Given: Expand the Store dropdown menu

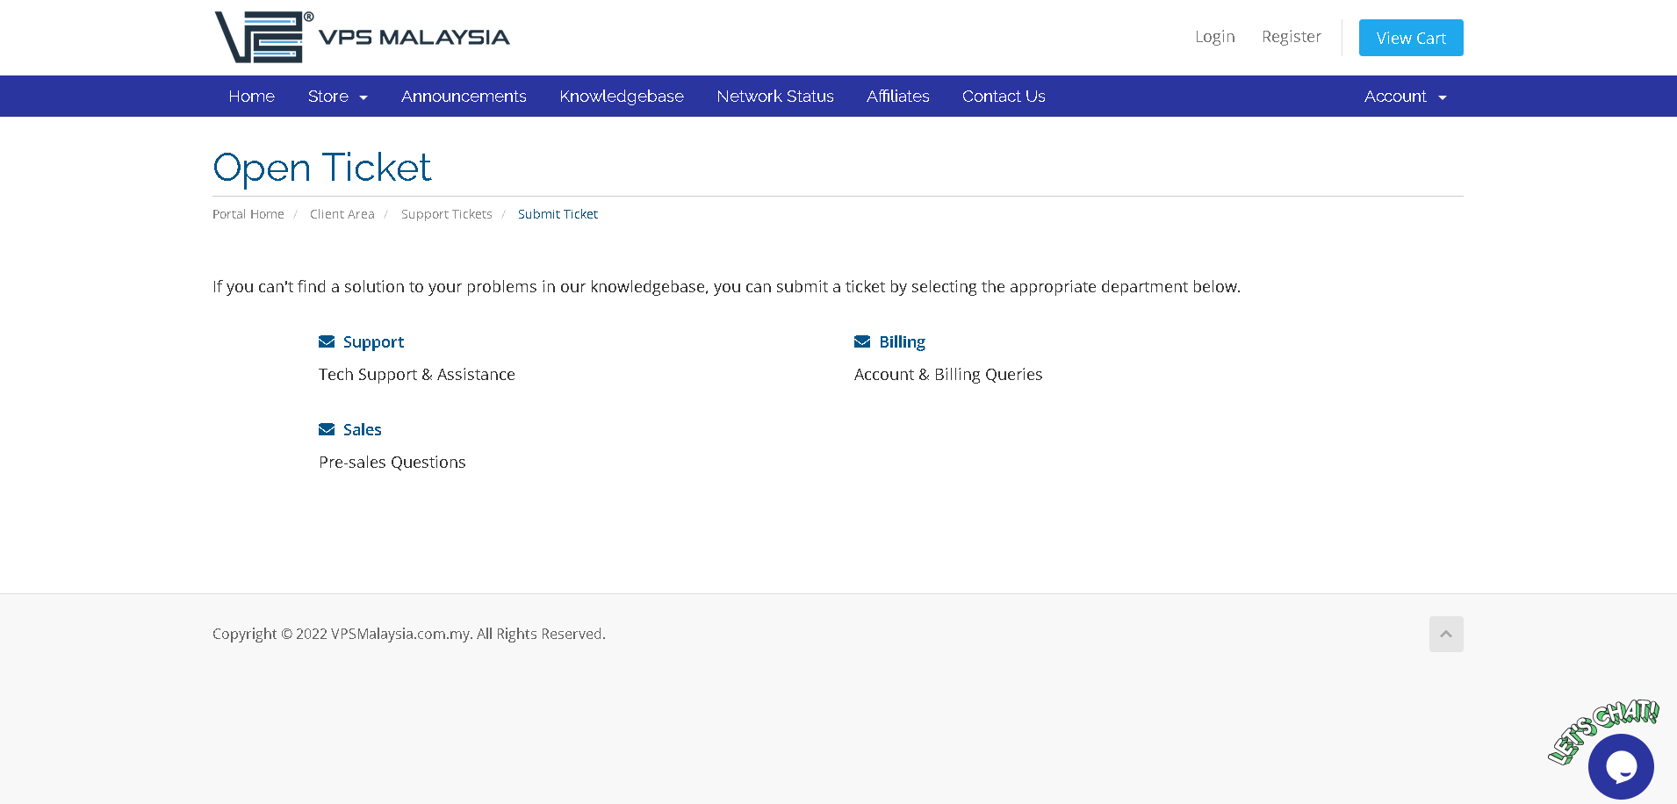Looking at the screenshot, I should (337, 97).
